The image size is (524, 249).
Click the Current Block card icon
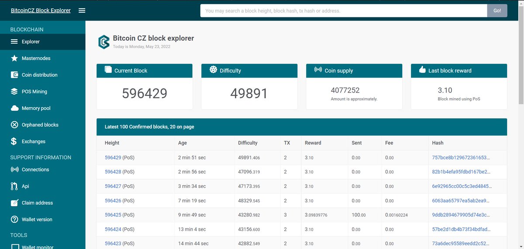pyautogui.click(x=108, y=69)
